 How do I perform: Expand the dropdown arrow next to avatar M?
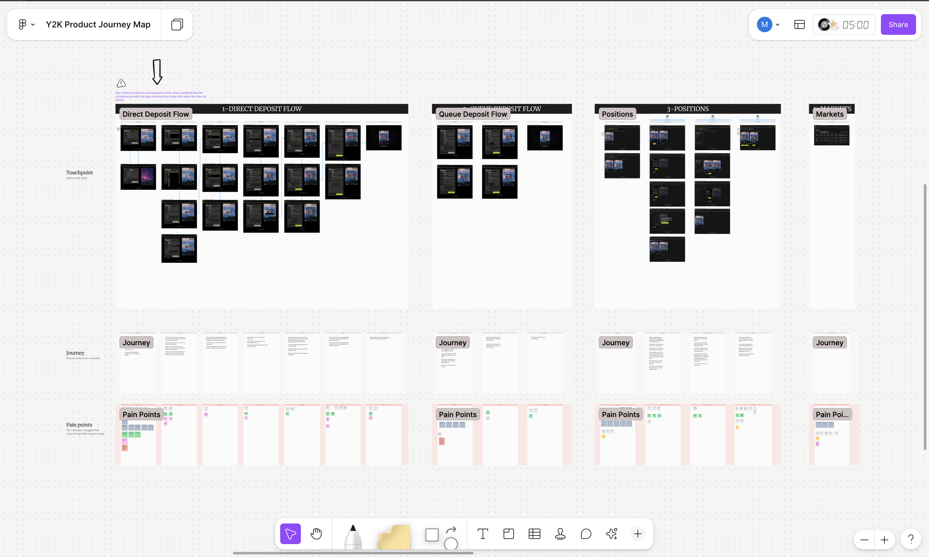(x=778, y=25)
